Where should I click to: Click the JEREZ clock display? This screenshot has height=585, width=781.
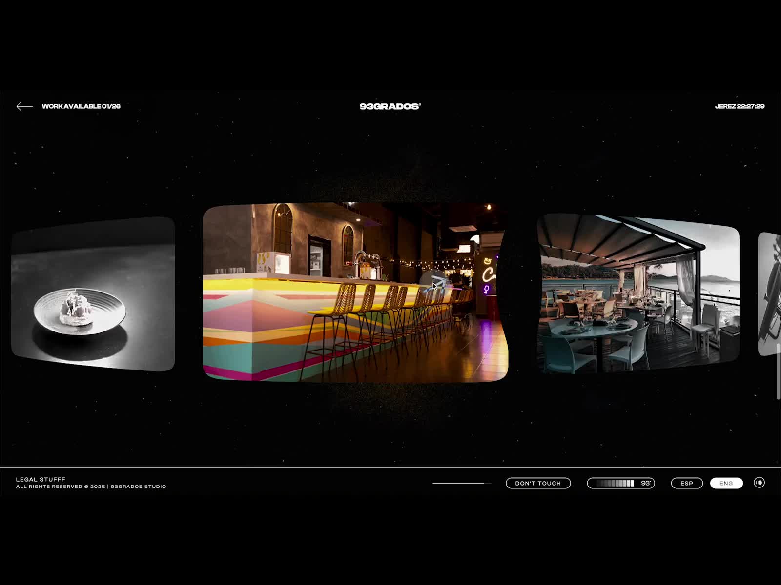pos(739,106)
